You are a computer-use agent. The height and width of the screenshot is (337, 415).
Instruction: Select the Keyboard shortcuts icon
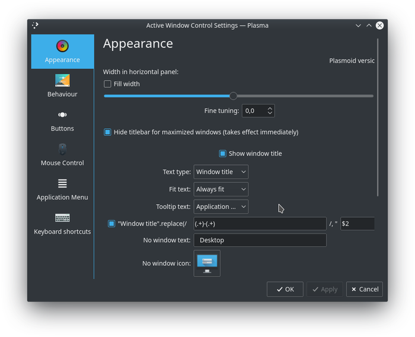pyautogui.click(x=62, y=218)
